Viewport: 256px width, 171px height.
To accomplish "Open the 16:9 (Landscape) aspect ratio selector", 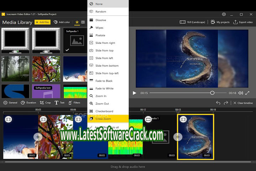I will tap(192, 22).
